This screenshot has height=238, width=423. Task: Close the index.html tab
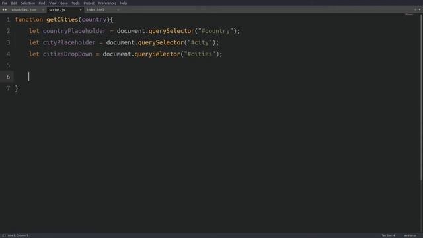pos(118,10)
